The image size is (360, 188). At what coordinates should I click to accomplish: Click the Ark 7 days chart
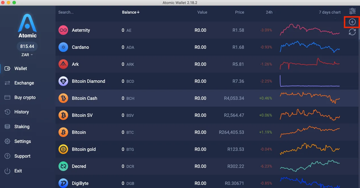310,64
